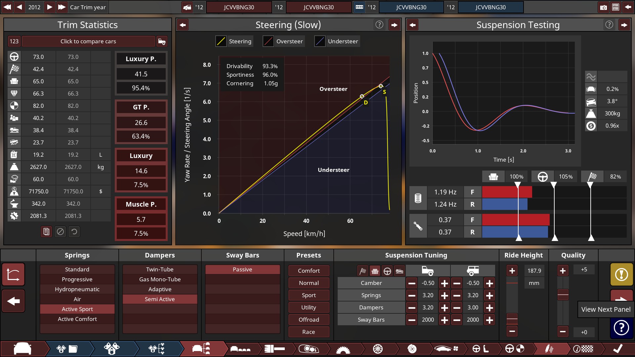635x357 pixels.
Task: Increase front Camber with plus button
Action: (444, 283)
